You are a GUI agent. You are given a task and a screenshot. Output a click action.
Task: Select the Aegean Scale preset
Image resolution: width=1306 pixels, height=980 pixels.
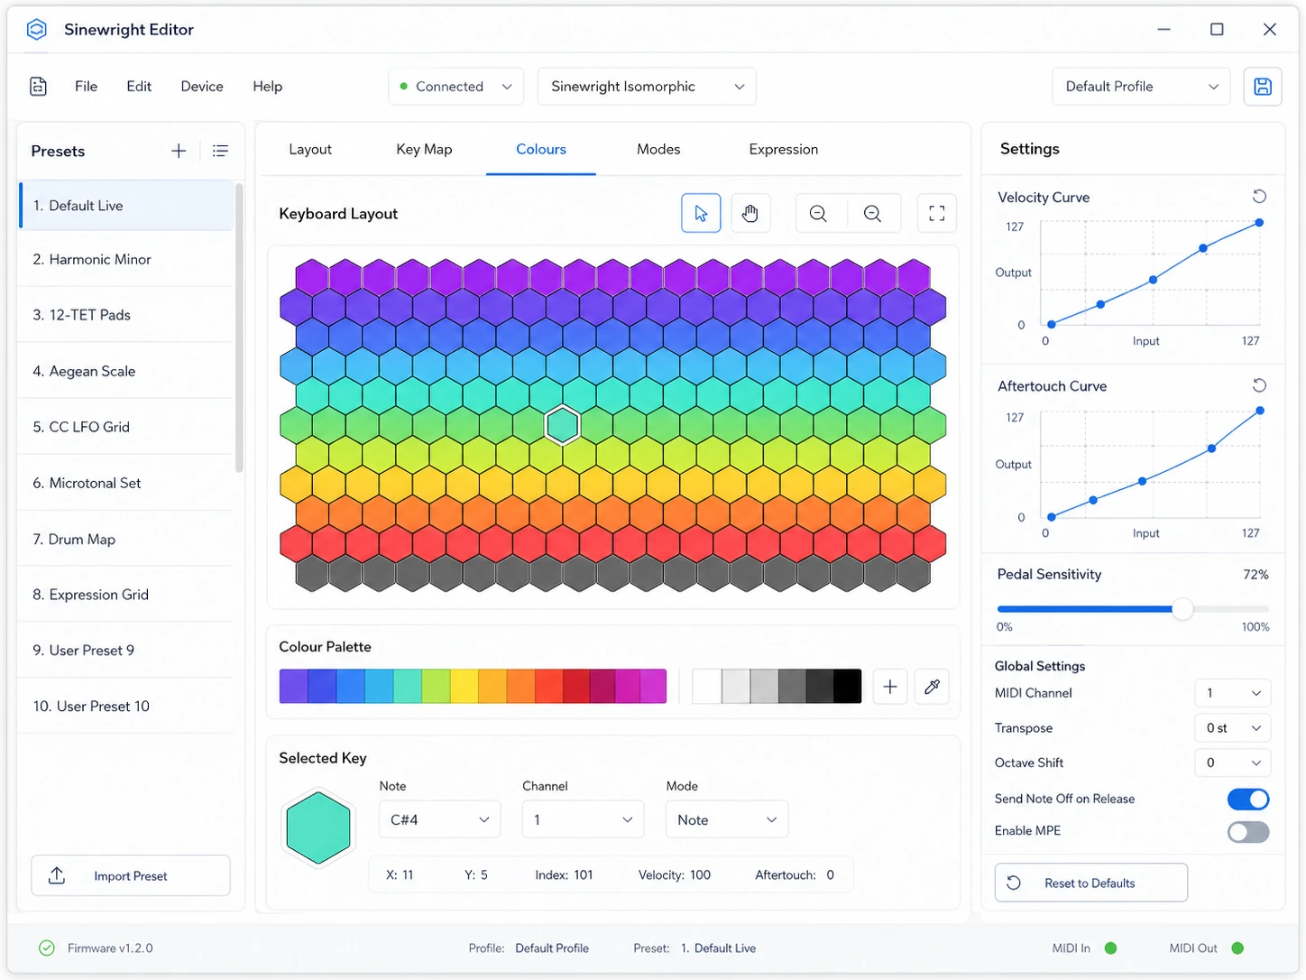point(125,371)
